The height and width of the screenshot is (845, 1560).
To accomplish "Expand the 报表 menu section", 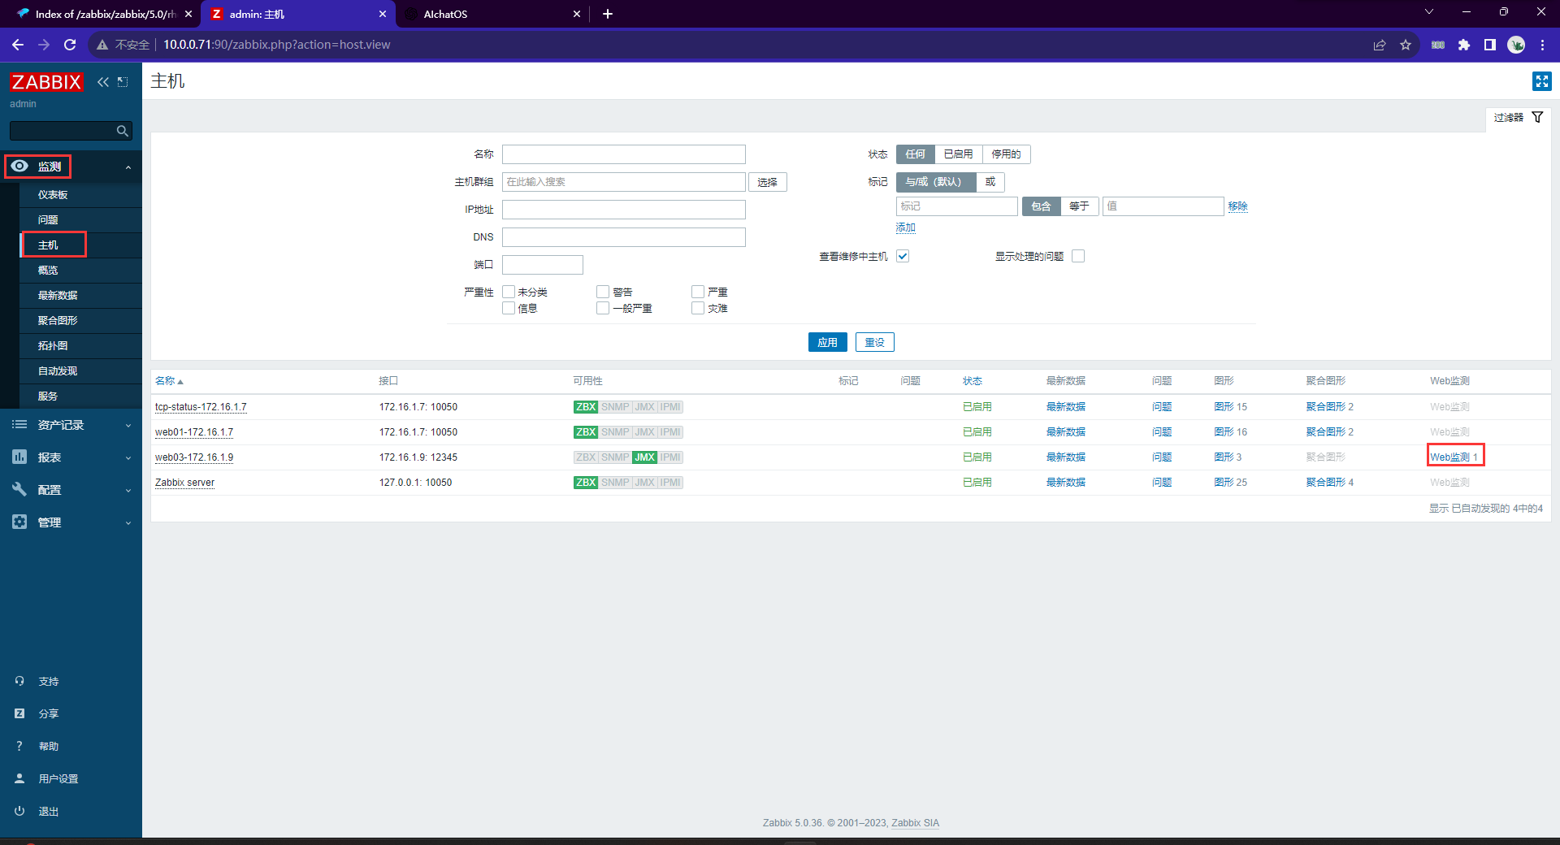I will pos(128,458).
